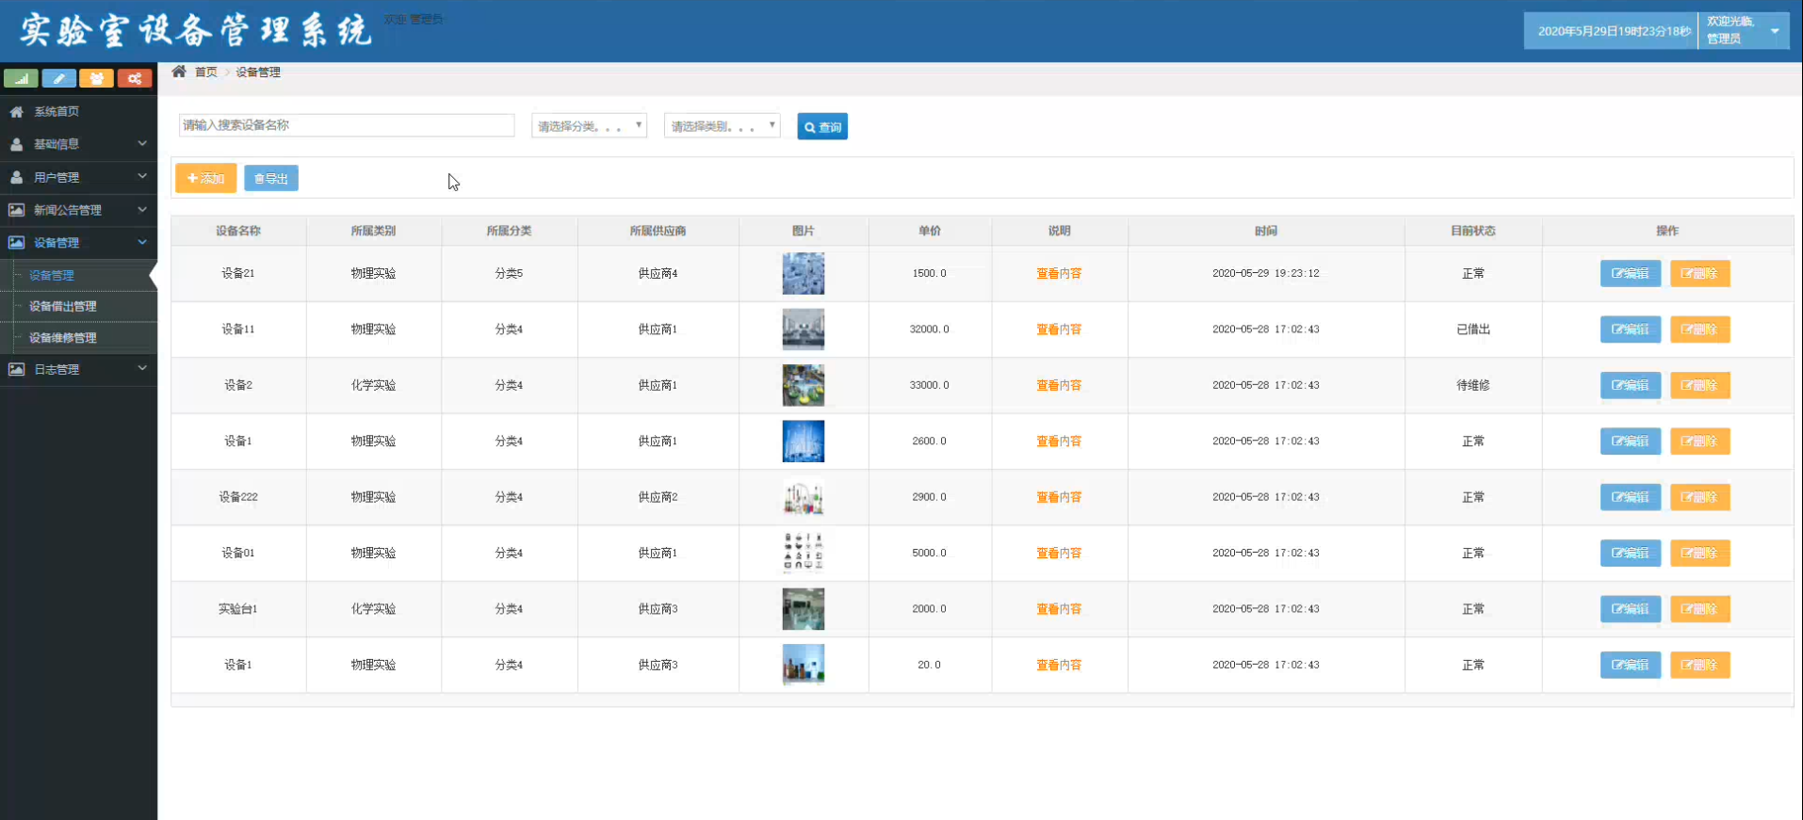Edit the 实验台1 row
1803x820 pixels.
click(1630, 609)
